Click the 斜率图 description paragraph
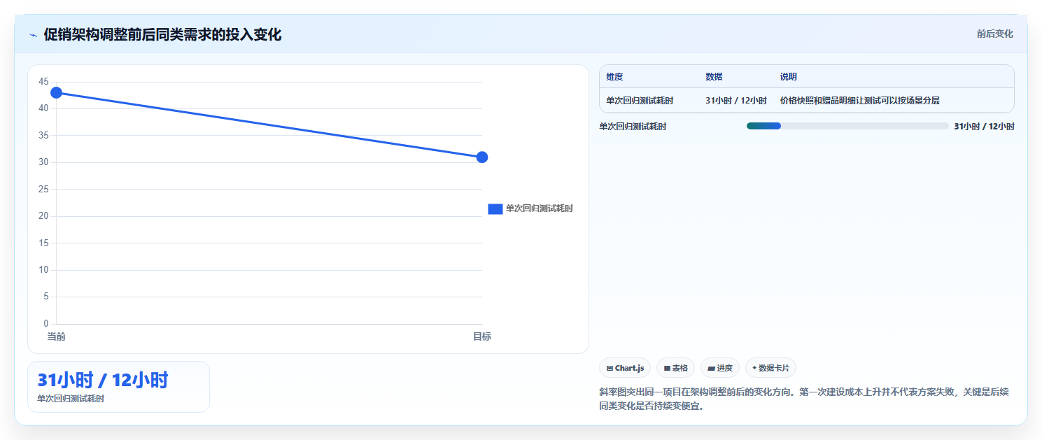This screenshot has height=440, width=1042. tap(804, 399)
